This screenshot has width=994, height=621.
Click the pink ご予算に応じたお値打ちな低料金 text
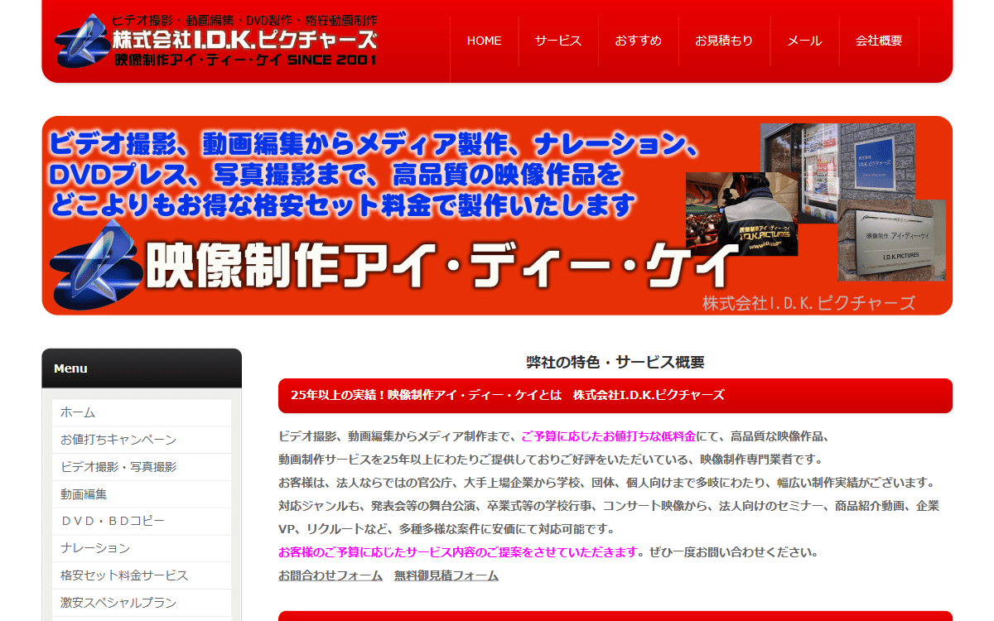pos(608,436)
